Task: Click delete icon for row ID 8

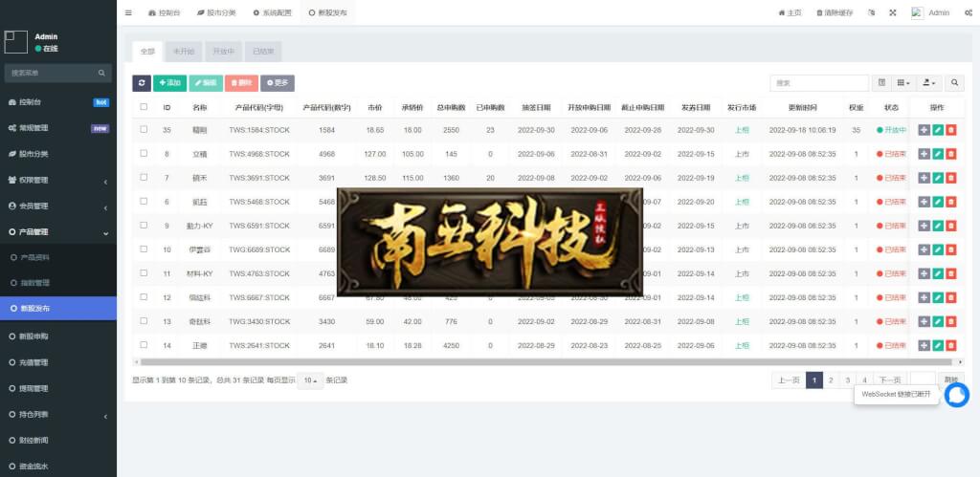Action: (x=950, y=154)
